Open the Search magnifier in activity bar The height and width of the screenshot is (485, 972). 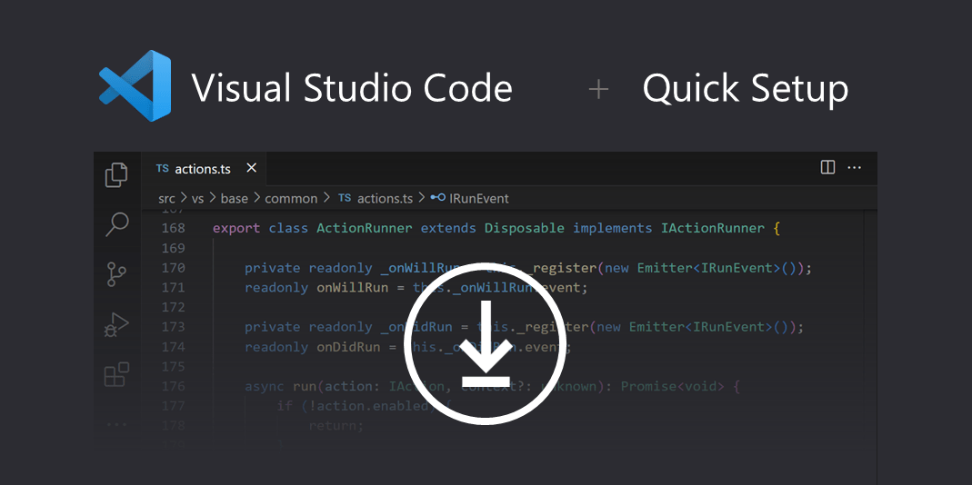pos(116,224)
